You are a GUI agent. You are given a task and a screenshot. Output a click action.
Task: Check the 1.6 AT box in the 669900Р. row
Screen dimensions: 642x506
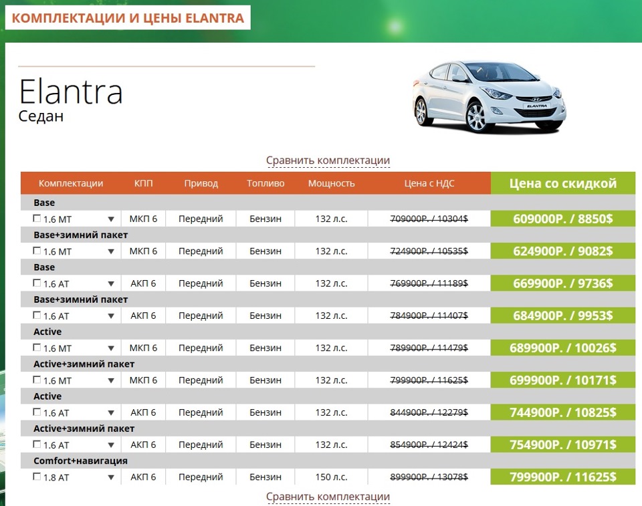(x=37, y=283)
